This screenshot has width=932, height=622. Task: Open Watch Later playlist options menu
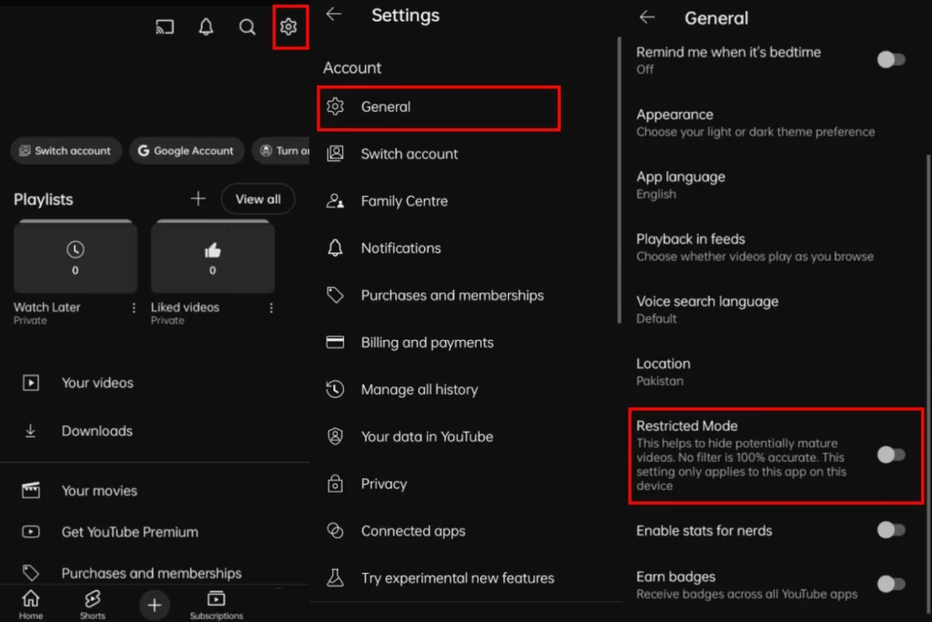pyautogui.click(x=134, y=308)
